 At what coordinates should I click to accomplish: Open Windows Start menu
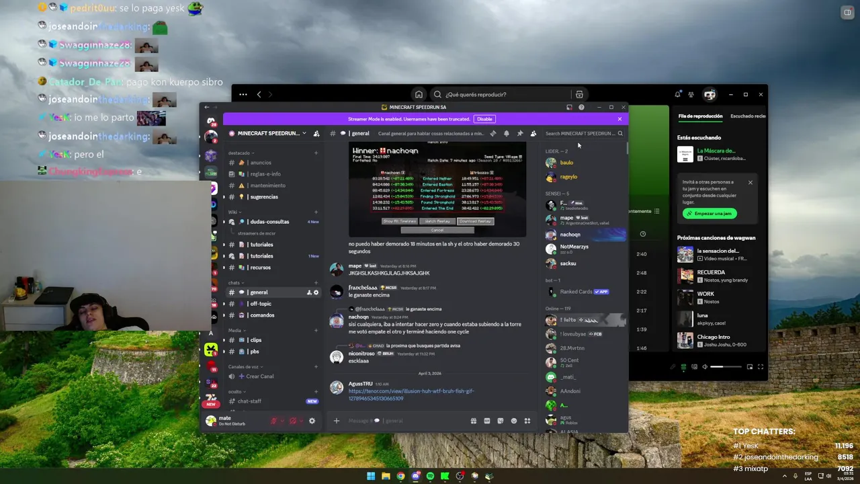371,476
